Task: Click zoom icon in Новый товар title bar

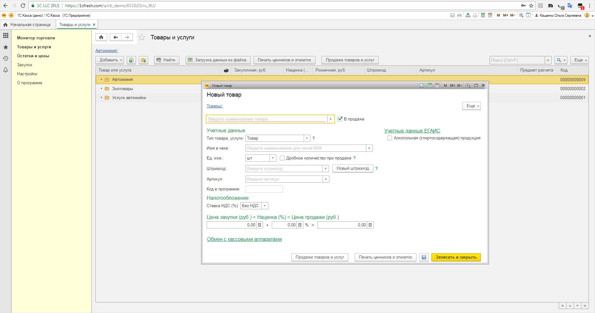Action: coord(468,85)
